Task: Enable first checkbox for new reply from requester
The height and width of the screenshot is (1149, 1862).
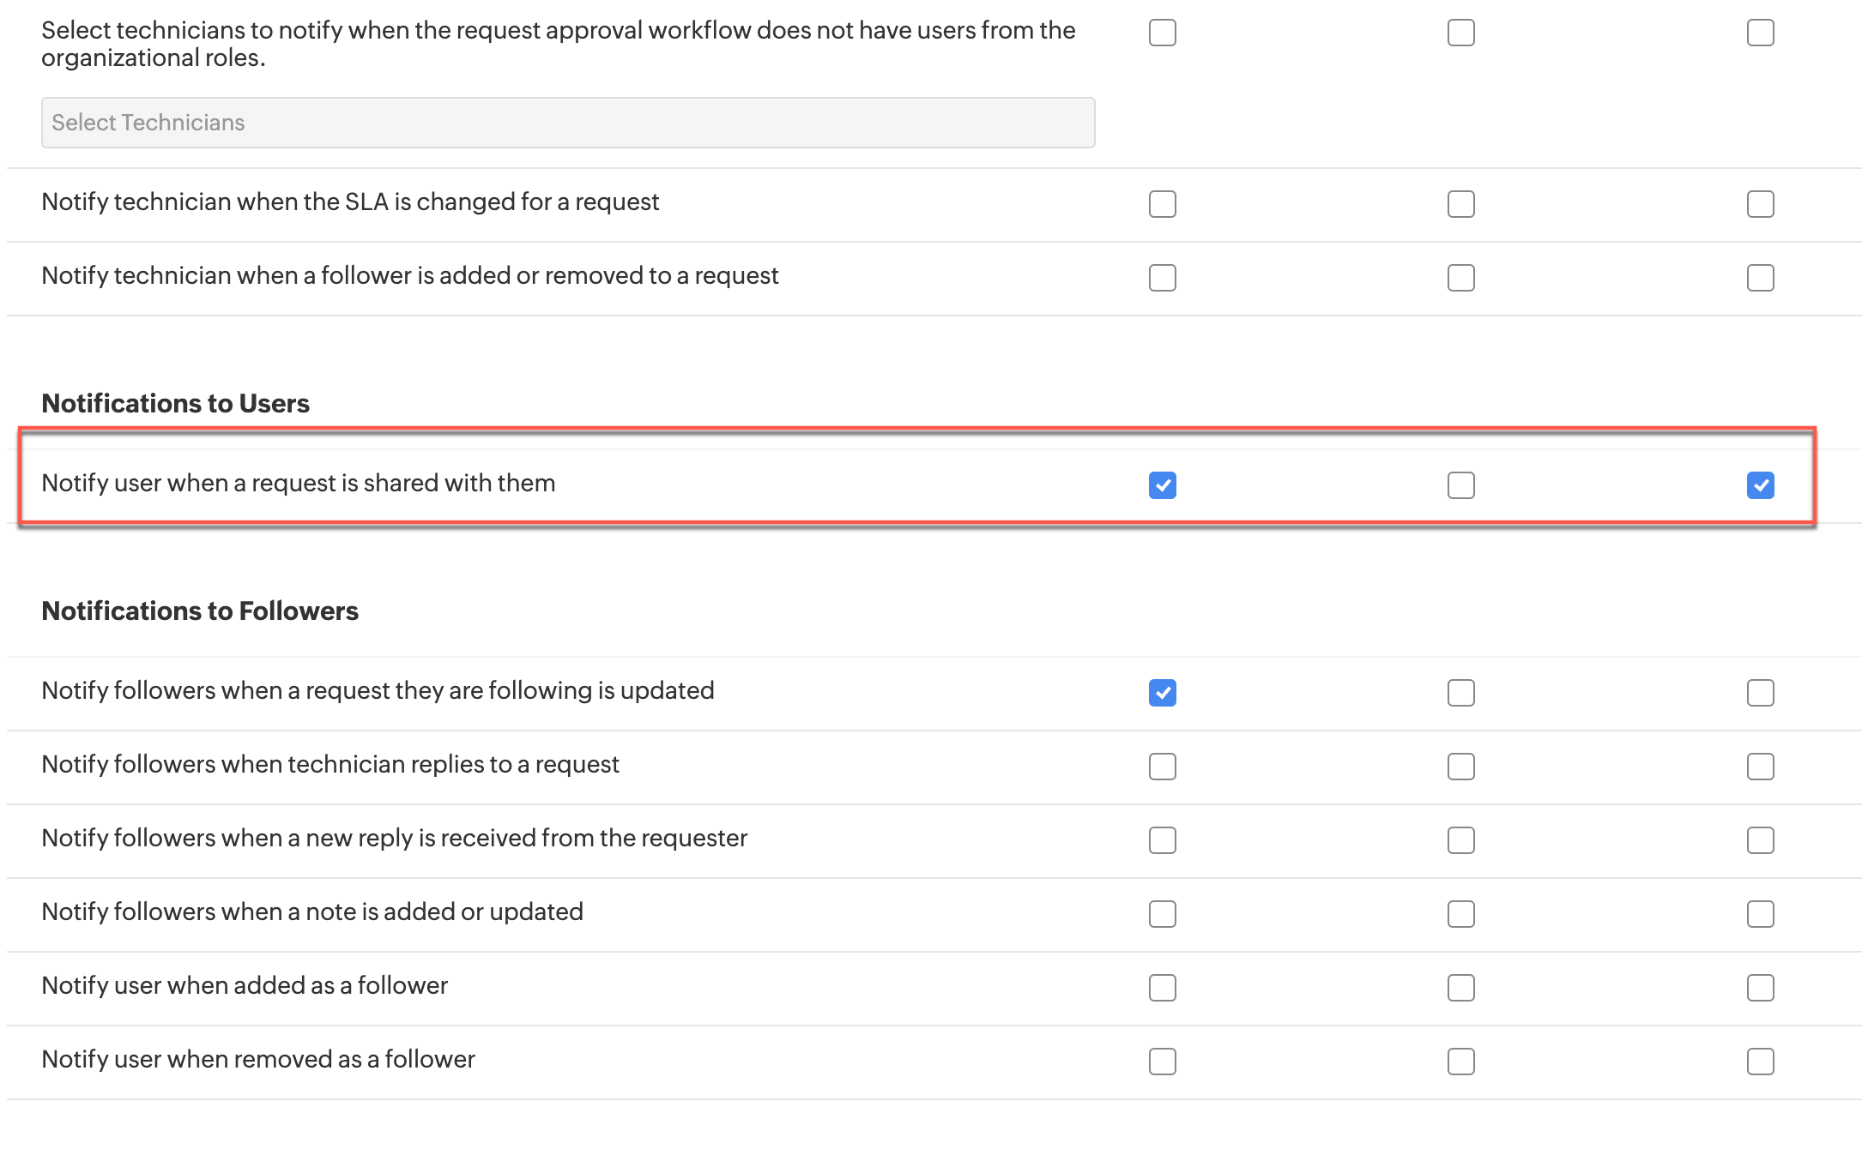Action: pyautogui.click(x=1162, y=840)
